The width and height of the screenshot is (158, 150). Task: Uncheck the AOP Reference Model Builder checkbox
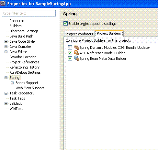70,53
